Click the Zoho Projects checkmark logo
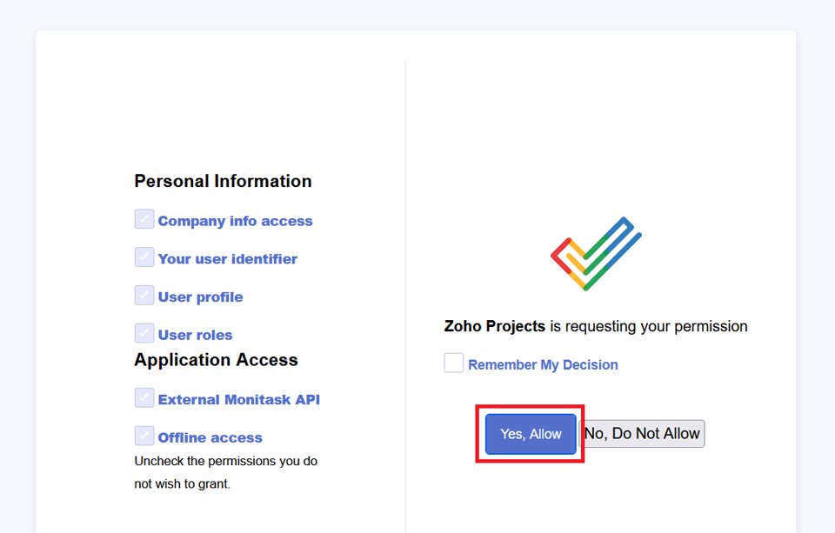Screen dimensions: 835x533 point(596,253)
